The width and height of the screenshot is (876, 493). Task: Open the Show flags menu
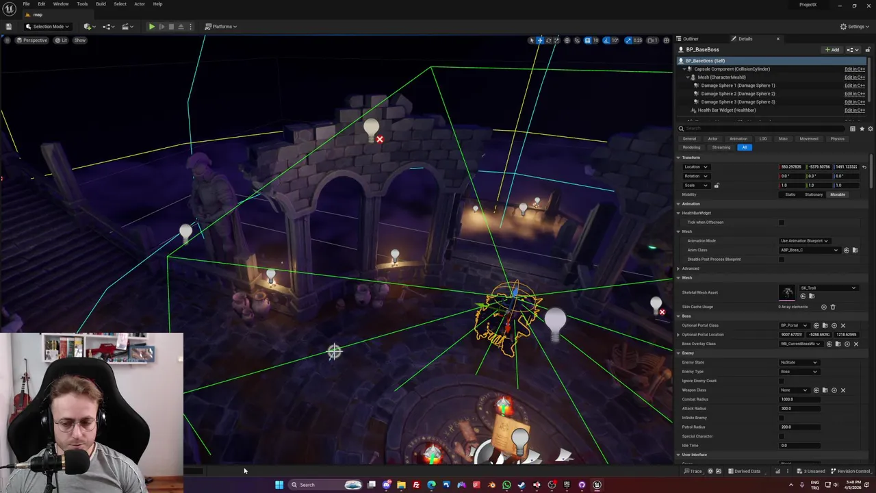click(x=80, y=40)
